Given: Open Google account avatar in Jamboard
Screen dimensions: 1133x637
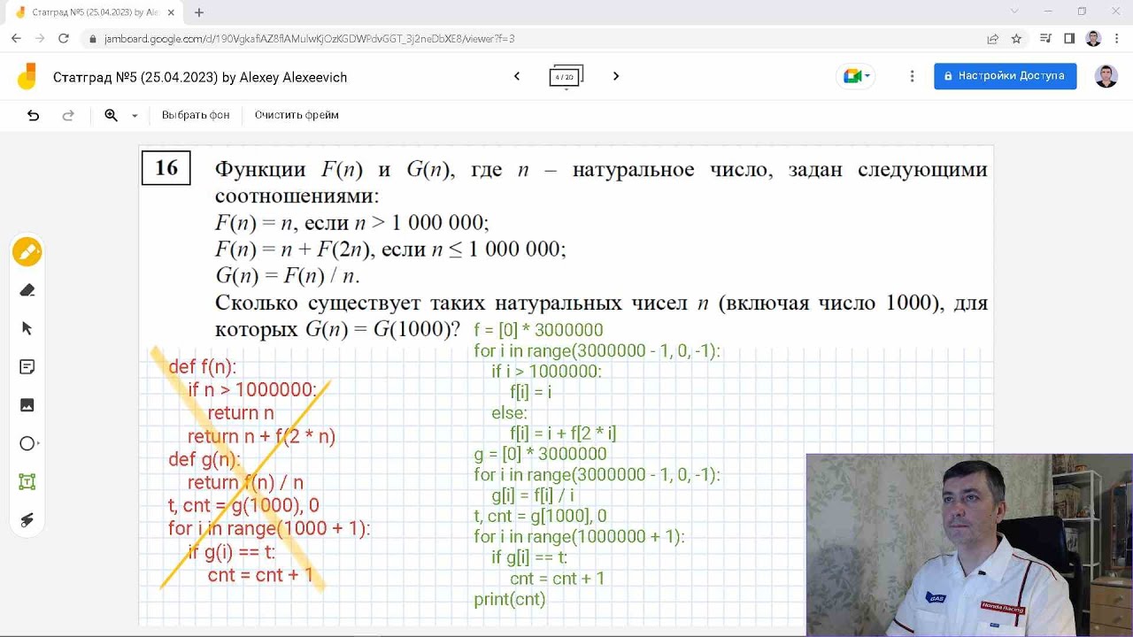Looking at the screenshot, I should point(1106,76).
